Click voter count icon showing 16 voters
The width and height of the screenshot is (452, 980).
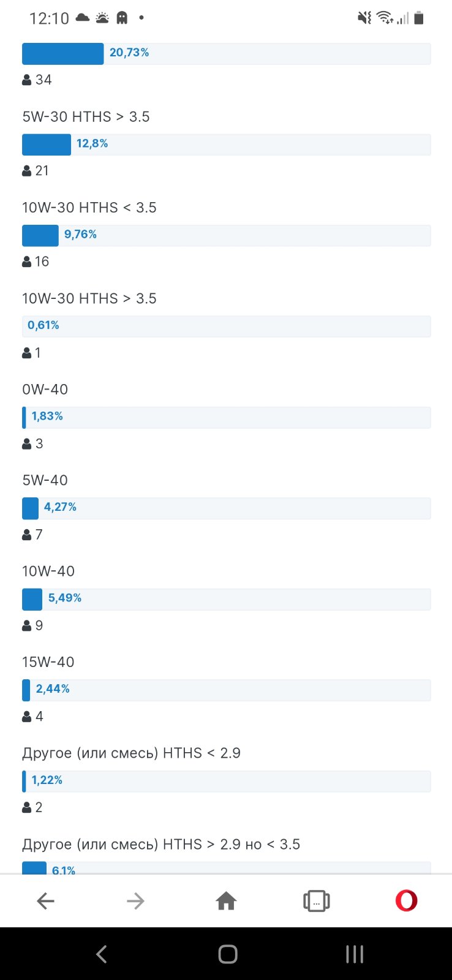pos(27,262)
